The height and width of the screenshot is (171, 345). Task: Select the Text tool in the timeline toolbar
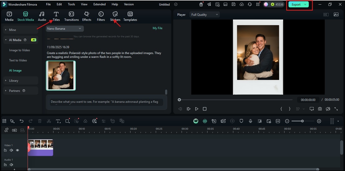click(58, 121)
